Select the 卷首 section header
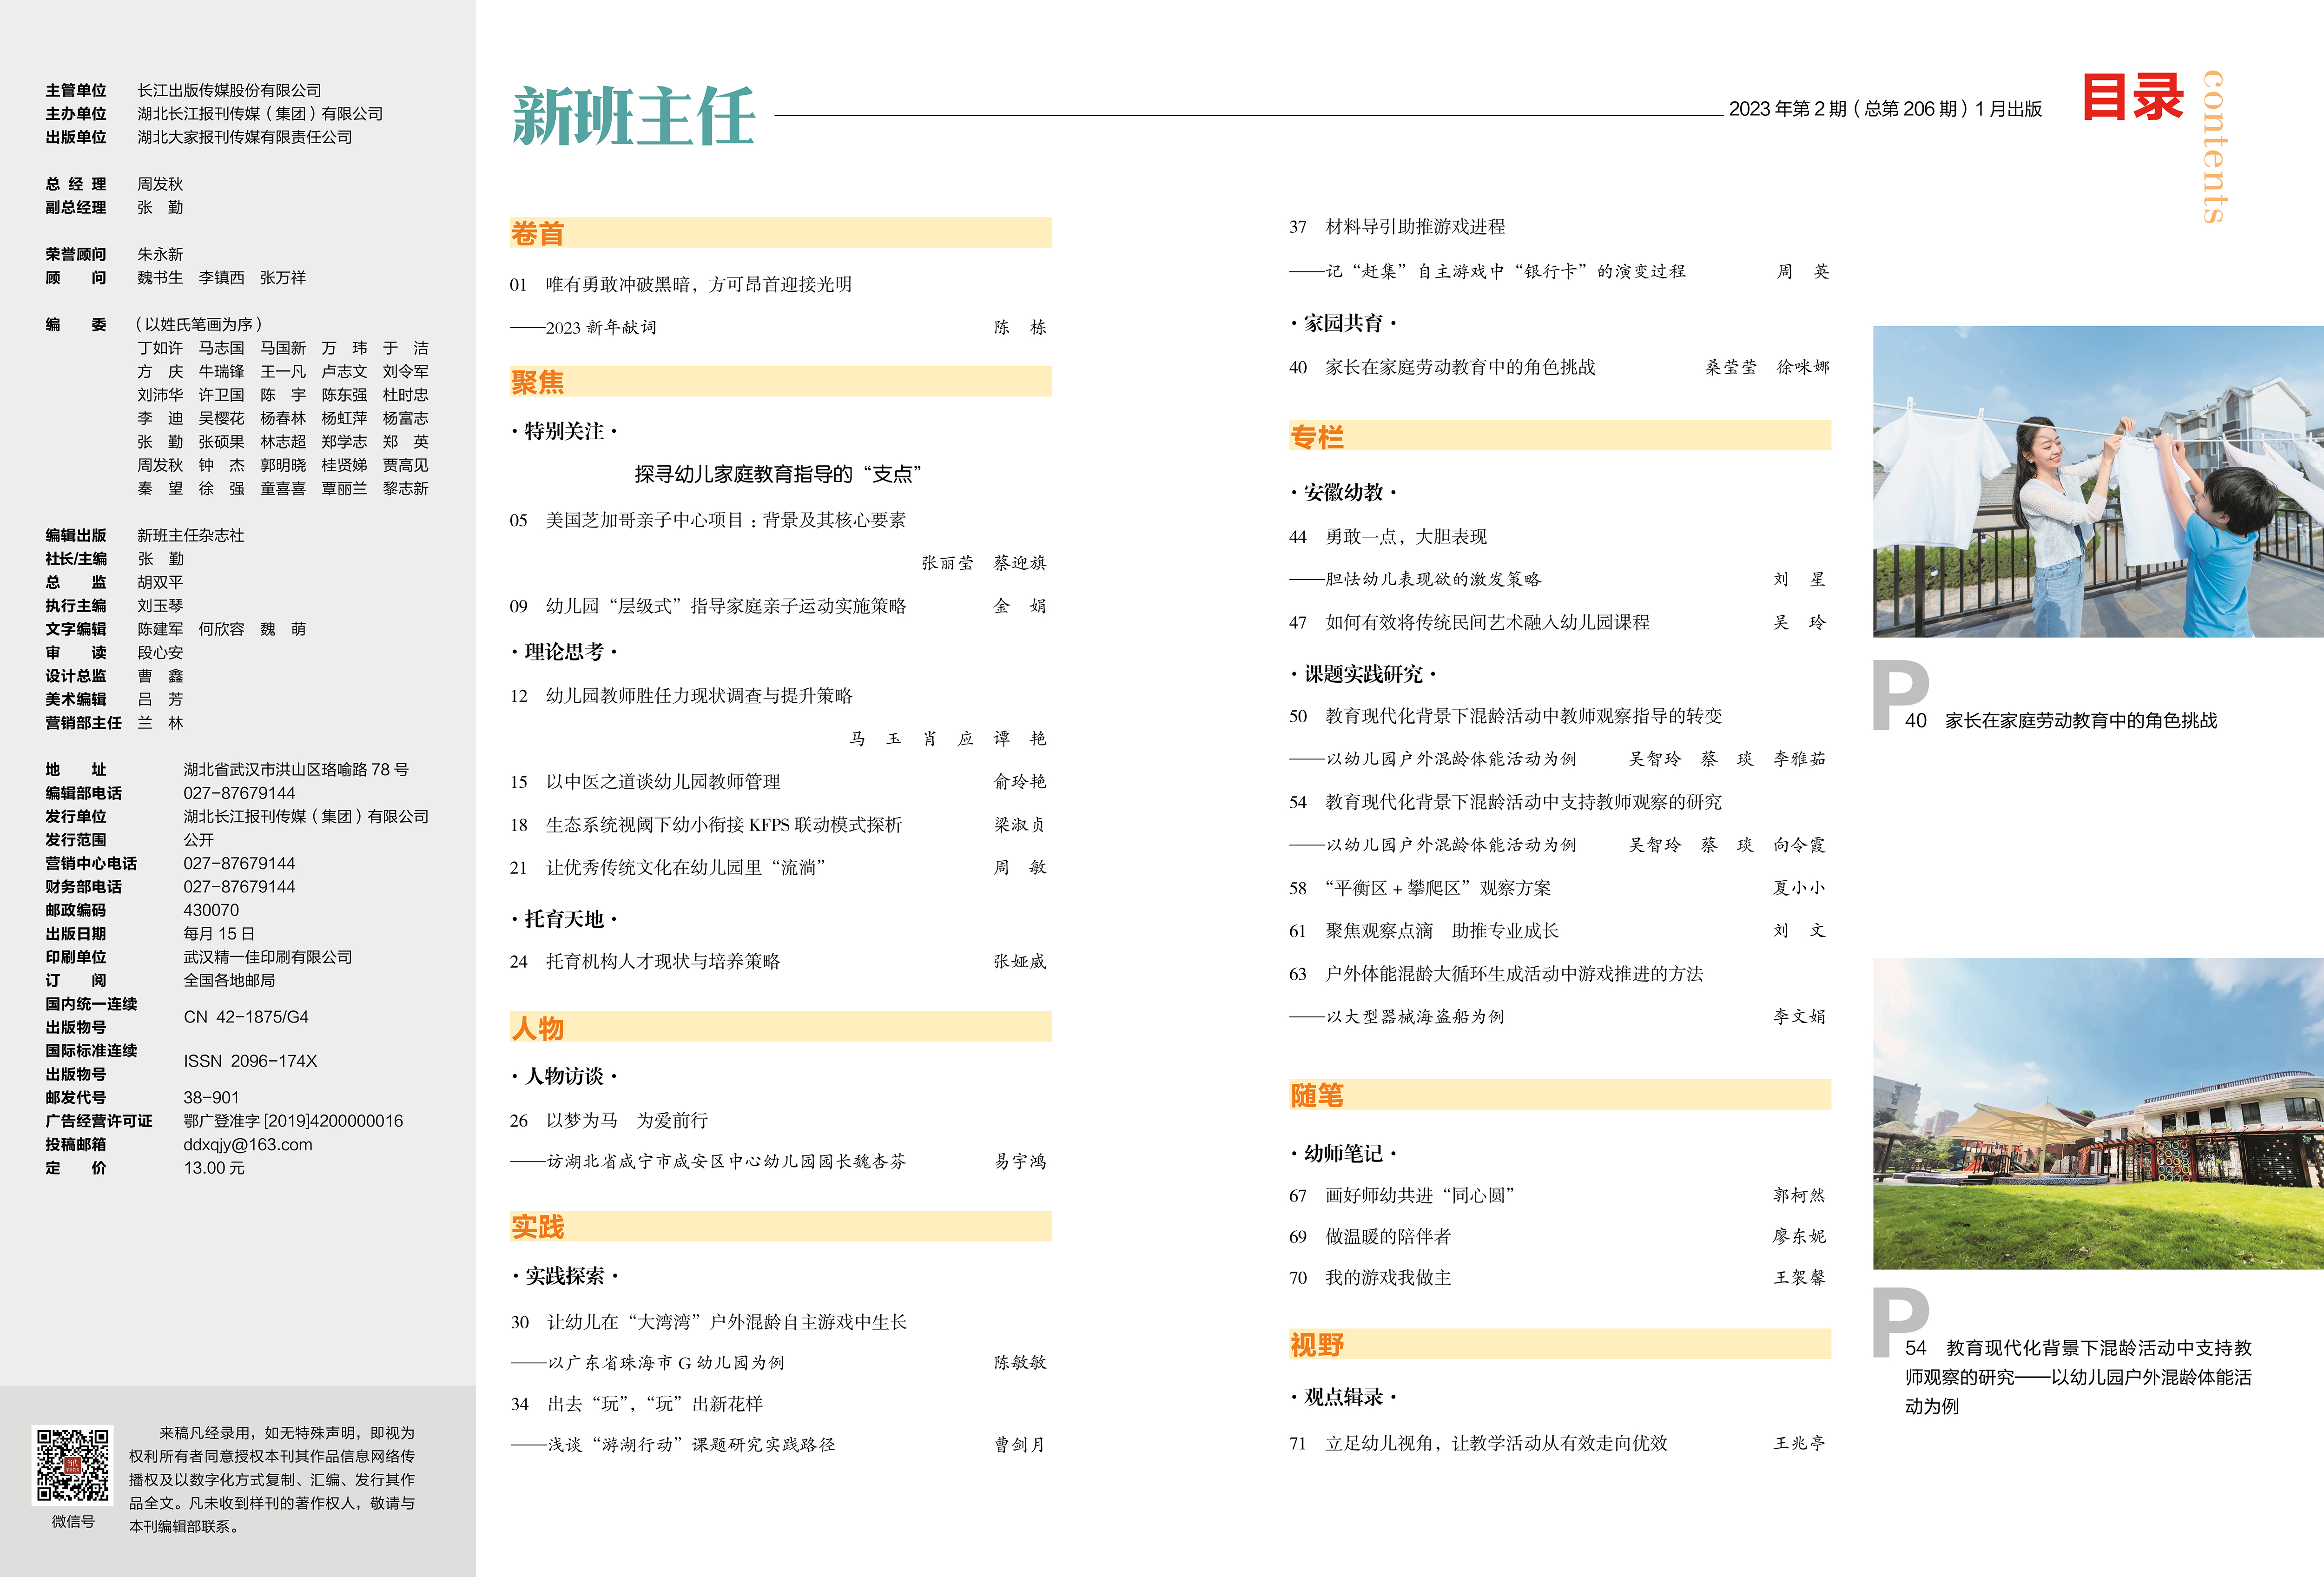The width and height of the screenshot is (2324, 1577). [x=538, y=233]
